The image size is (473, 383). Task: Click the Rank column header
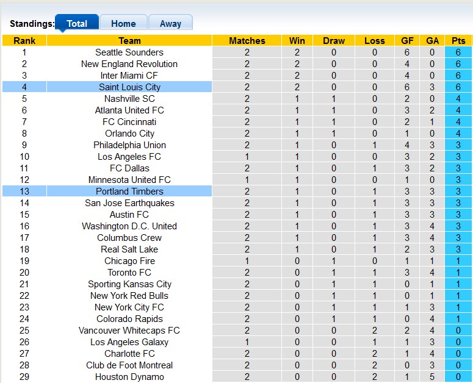[x=24, y=41]
